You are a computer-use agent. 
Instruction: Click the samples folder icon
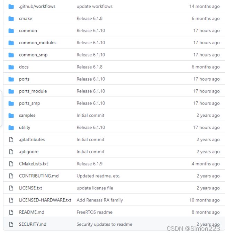(11, 115)
